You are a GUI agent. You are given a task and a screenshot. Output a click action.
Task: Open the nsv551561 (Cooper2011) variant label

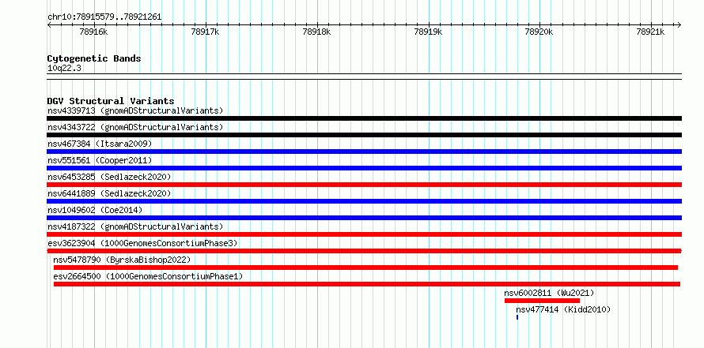click(x=100, y=160)
